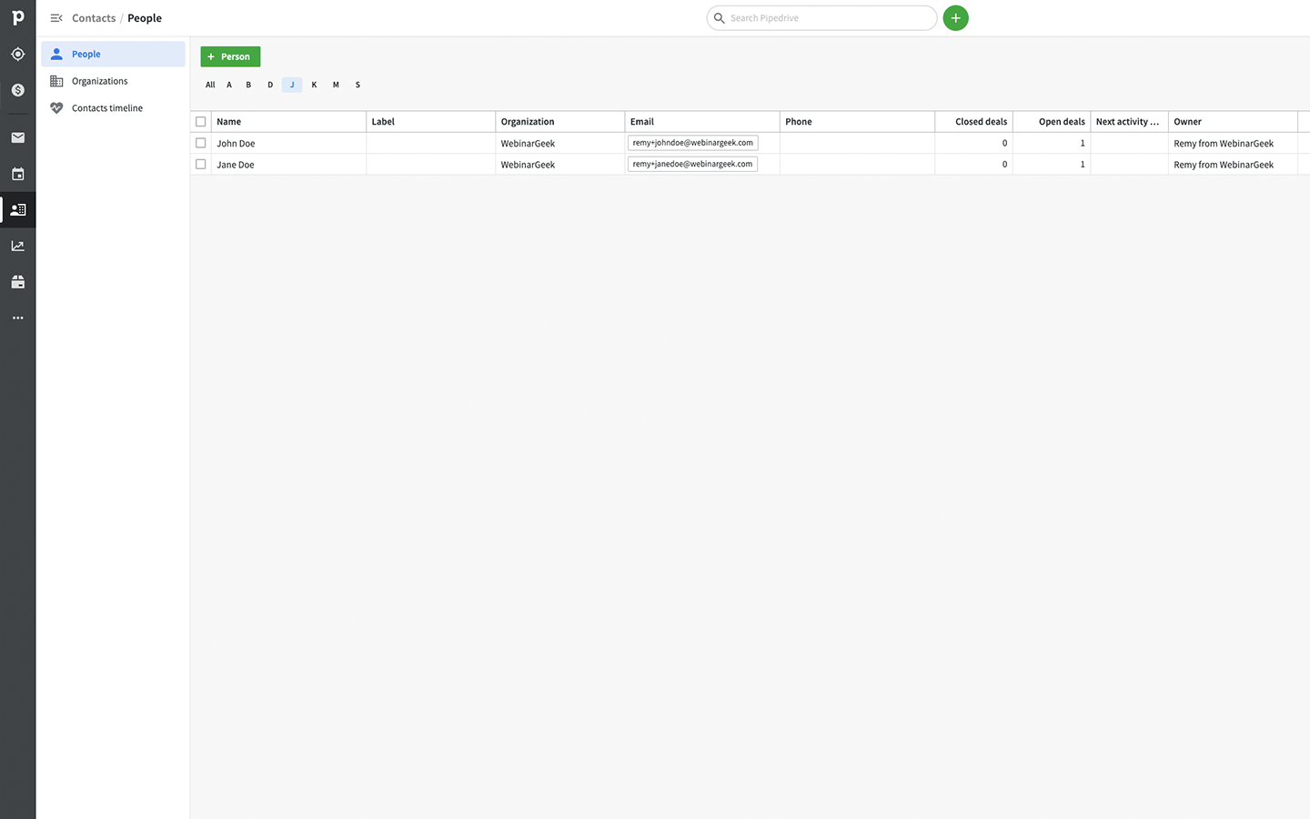Collapse the navigation menu toggle icon
Viewport: 1310px width, 819px height.
click(55, 18)
